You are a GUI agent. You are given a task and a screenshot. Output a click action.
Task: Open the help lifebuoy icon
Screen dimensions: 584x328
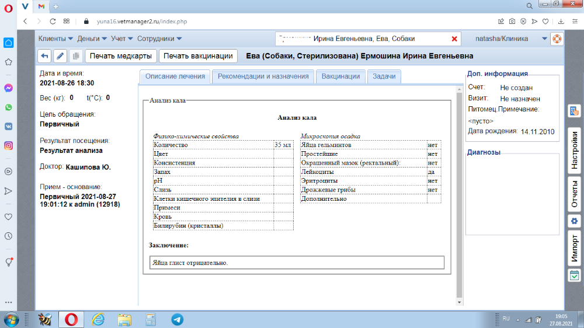557,39
